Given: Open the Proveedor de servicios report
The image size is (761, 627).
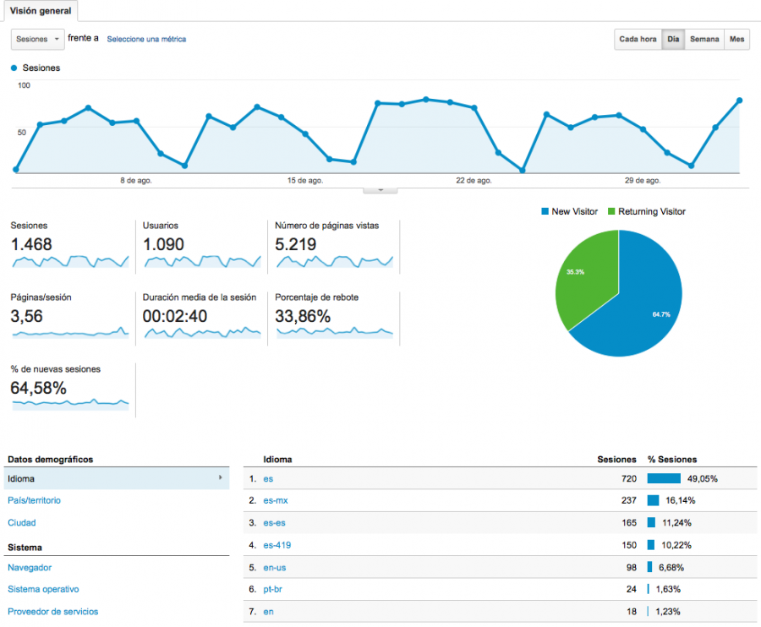Looking at the screenshot, I should (52, 611).
